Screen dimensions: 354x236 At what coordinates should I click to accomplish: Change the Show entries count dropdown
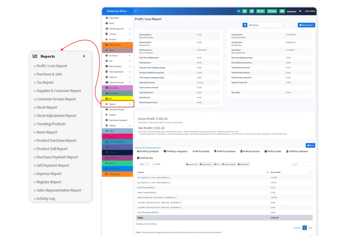[x=150, y=164]
